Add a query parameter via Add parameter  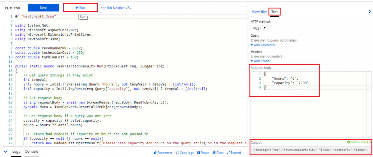pyautogui.click(x=265, y=45)
